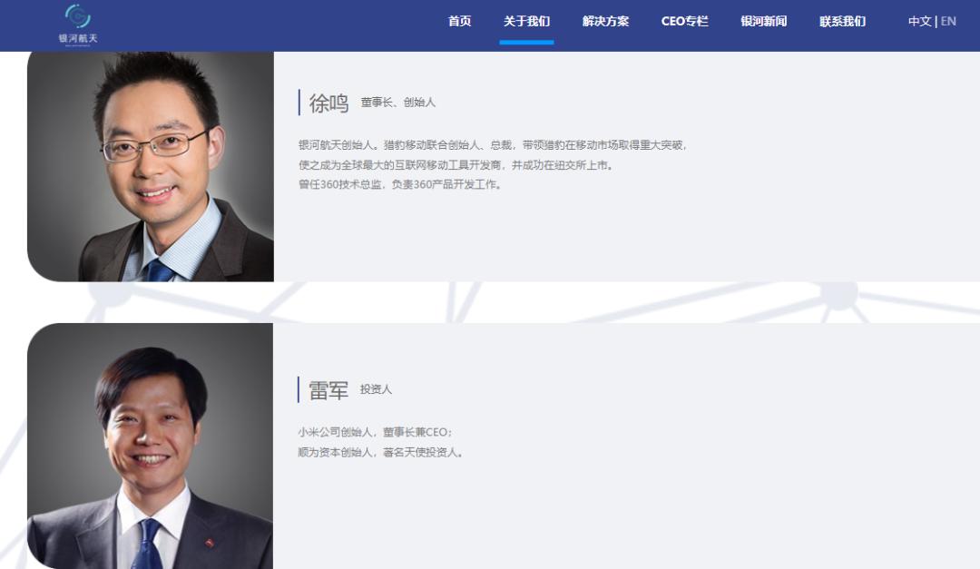Viewport: 980px width, 569px height.
Task: Select the 联系我们 menu item
Action: tap(842, 21)
